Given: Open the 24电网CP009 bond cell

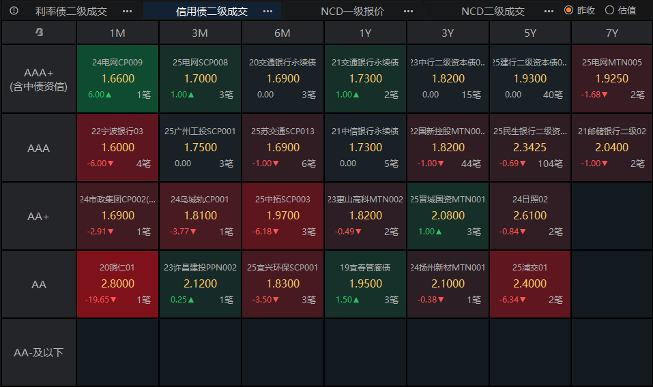Looking at the screenshot, I should pyautogui.click(x=117, y=79).
